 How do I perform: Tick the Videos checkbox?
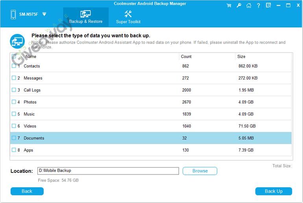coord(14,126)
